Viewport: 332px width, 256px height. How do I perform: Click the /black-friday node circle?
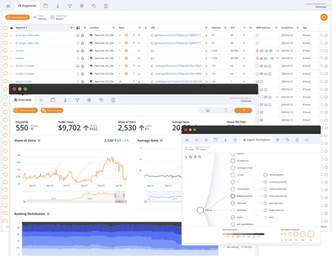pos(233,210)
